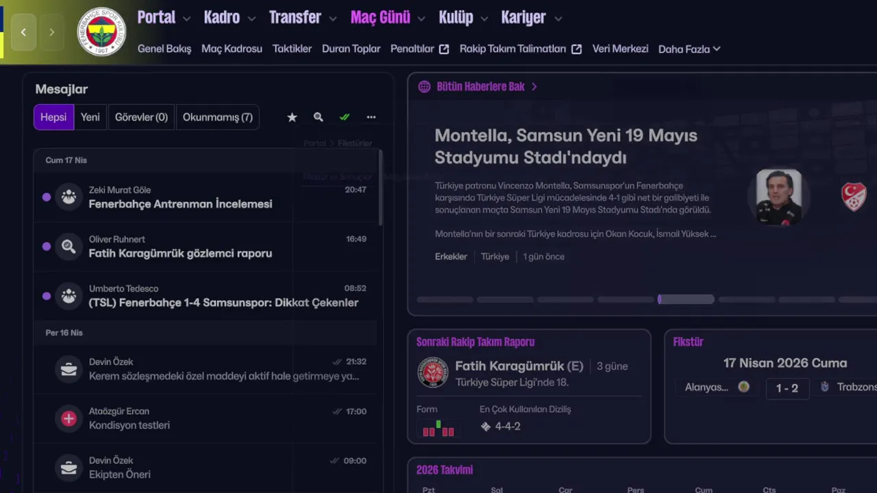Go to Taktikler page
877x493 pixels.
pos(292,49)
